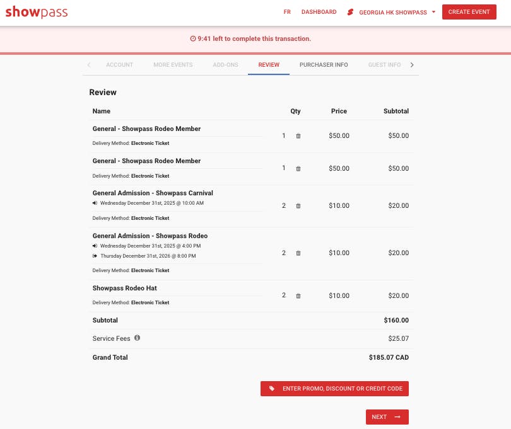Click the Showpass logo

pyautogui.click(x=37, y=12)
